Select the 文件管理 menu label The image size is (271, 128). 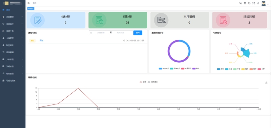coord(10,59)
